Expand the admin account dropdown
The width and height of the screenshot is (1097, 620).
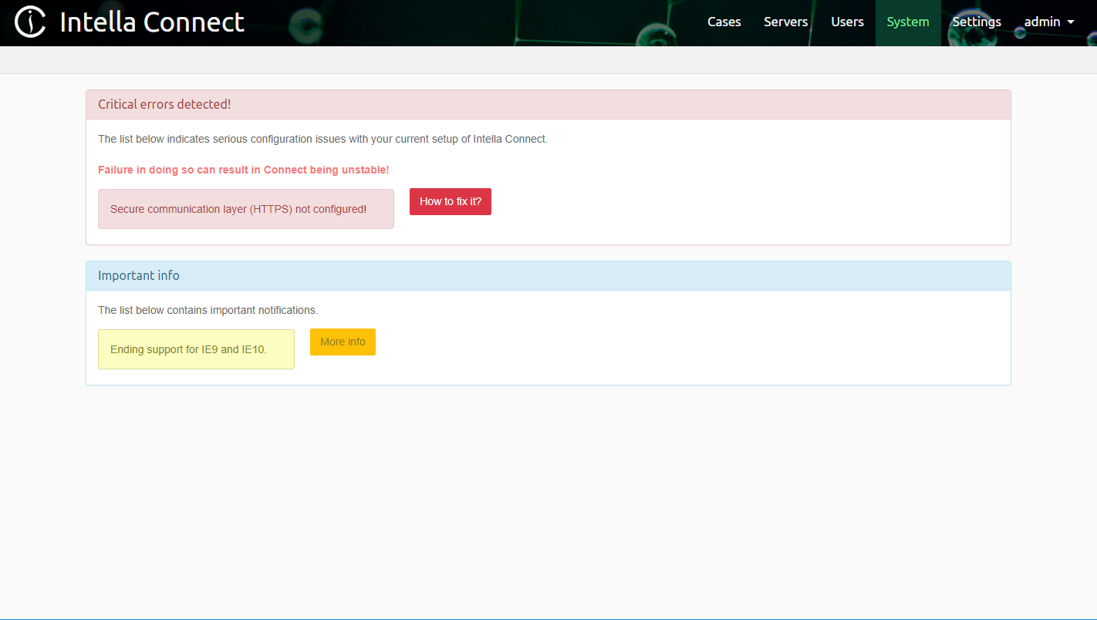(1048, 22)
